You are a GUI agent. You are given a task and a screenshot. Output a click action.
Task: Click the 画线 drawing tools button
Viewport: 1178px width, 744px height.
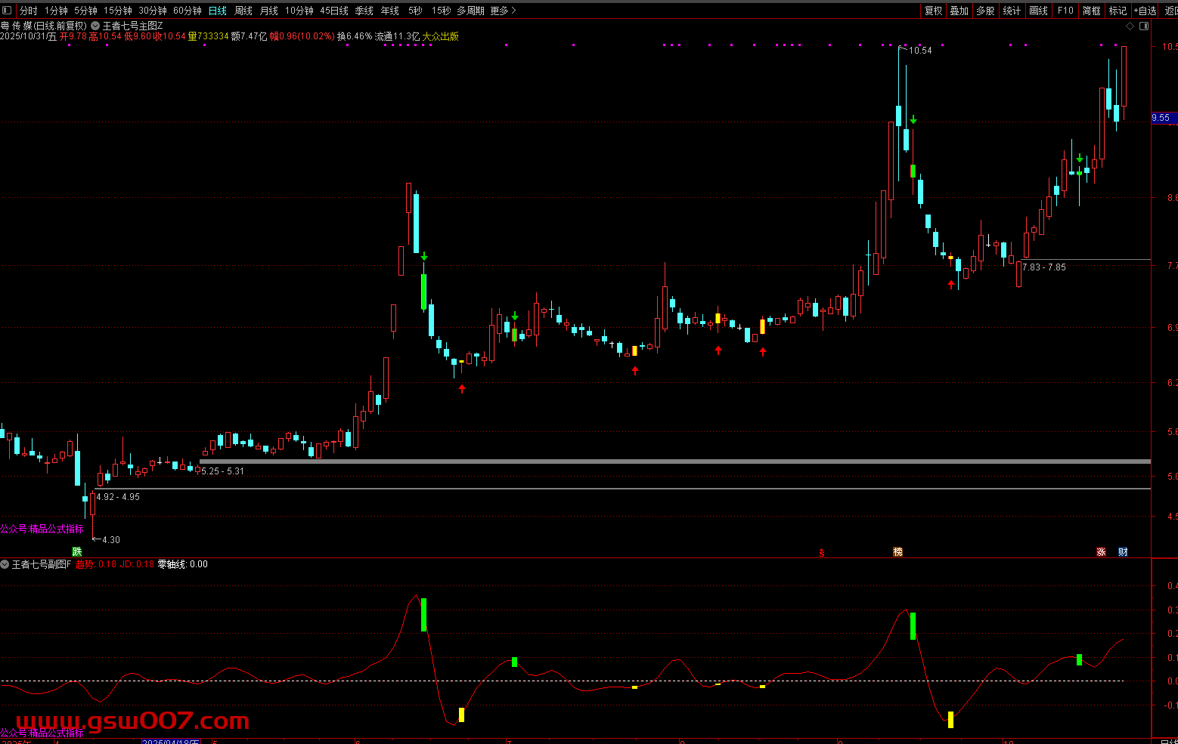[x=1039, y=11]
